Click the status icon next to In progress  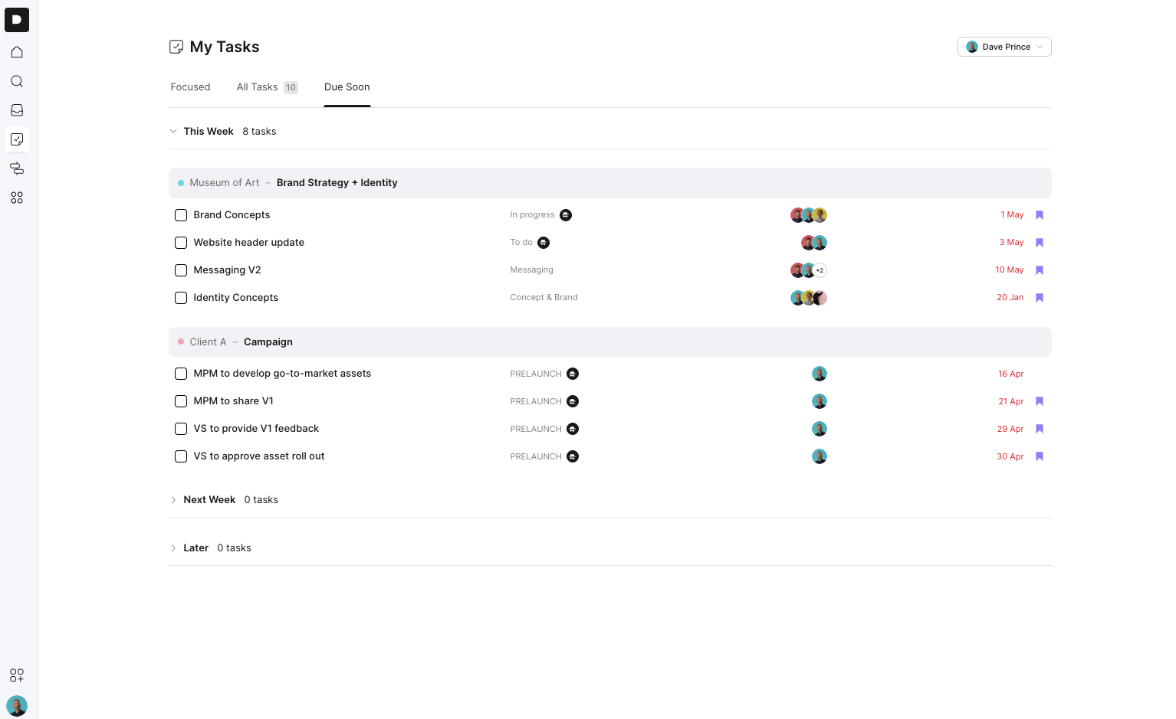click(566, 215)
